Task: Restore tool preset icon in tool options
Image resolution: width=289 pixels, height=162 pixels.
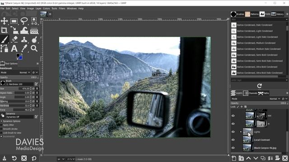Action: pos(14,158)
